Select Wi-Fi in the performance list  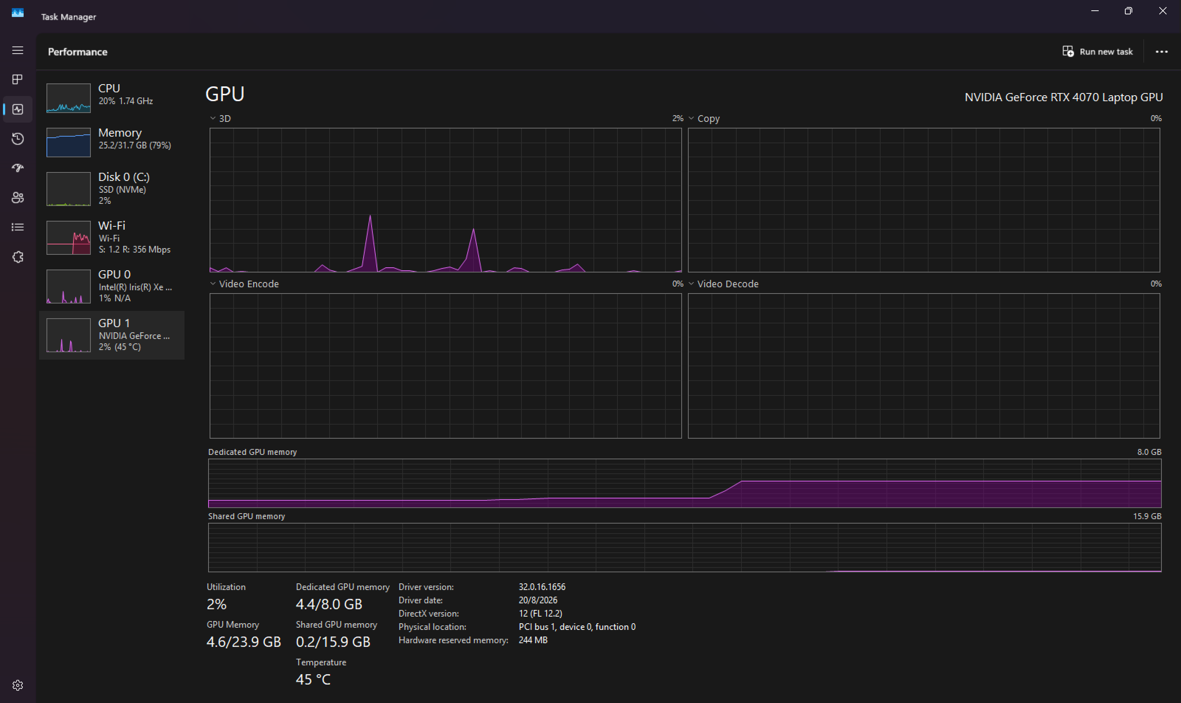tap(112, 237)
